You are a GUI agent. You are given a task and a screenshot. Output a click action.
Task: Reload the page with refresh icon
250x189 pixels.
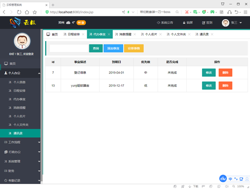(19, 12)
